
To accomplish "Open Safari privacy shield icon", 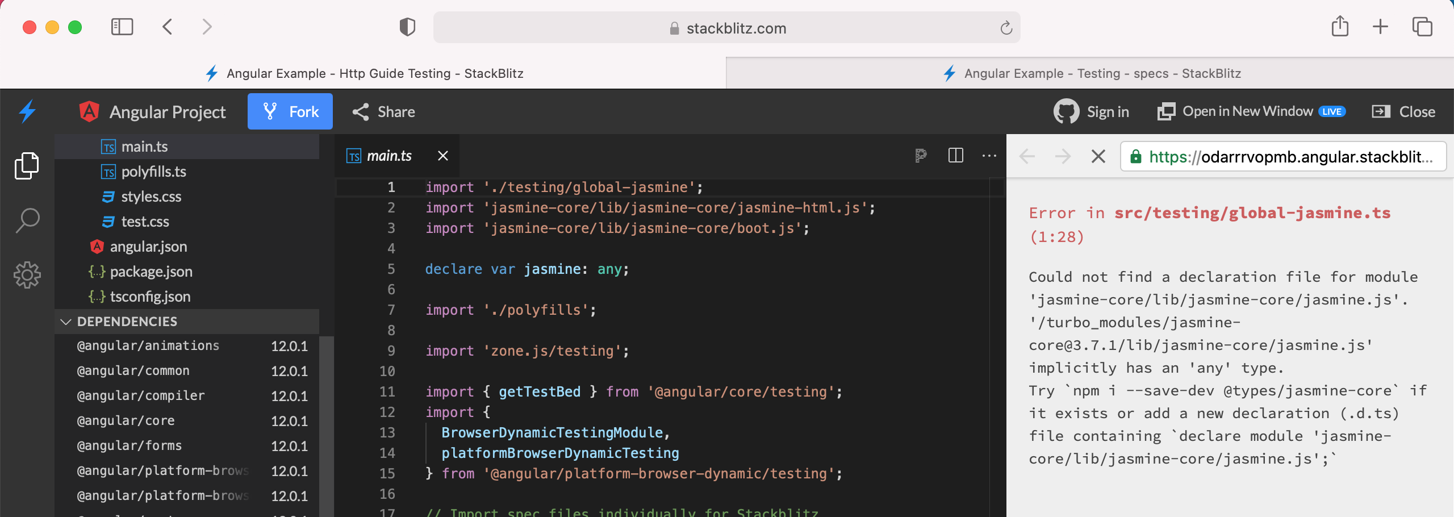I will (407, 27).
